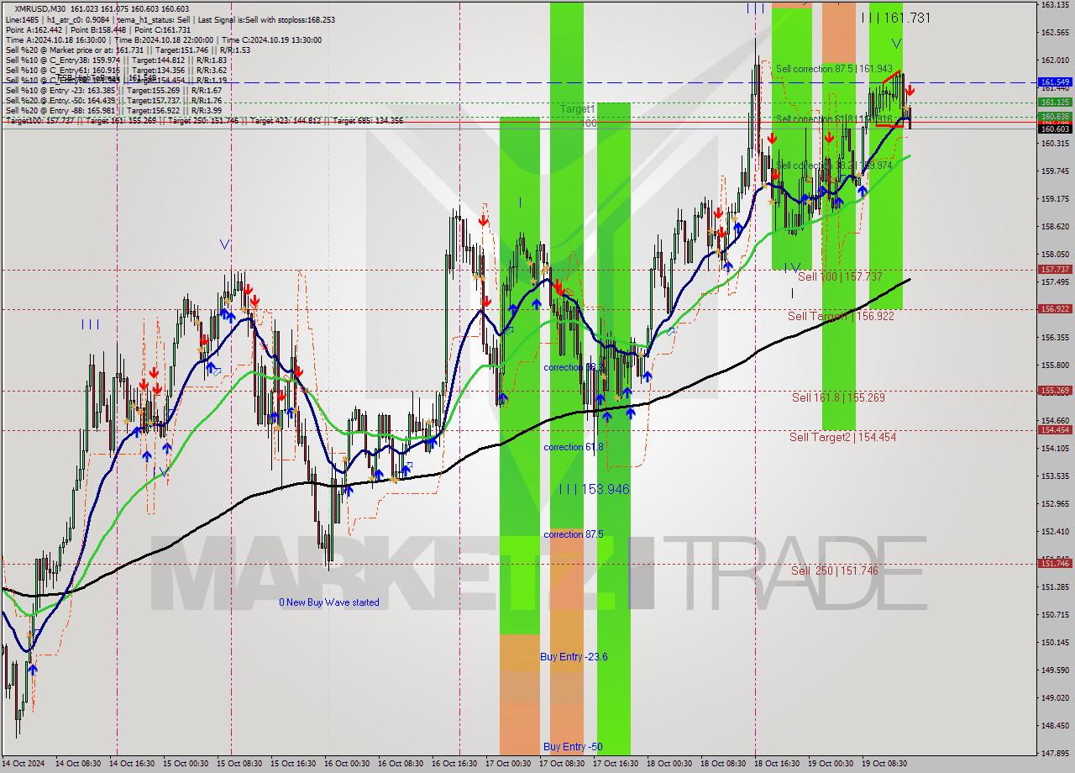The width and height of the screenshot is (1075, 773).
Task: Click the 147.895 price scale value
Action: tap(1055, 754)
